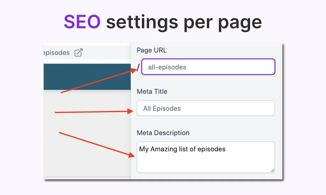Click the 'settings per page' heading text

[184, 22]
